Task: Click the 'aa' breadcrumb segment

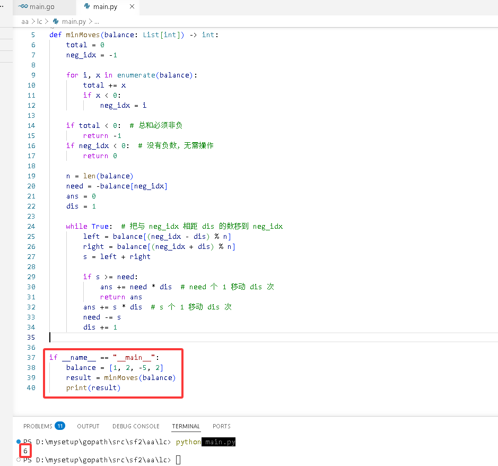Action: (25, 22)
